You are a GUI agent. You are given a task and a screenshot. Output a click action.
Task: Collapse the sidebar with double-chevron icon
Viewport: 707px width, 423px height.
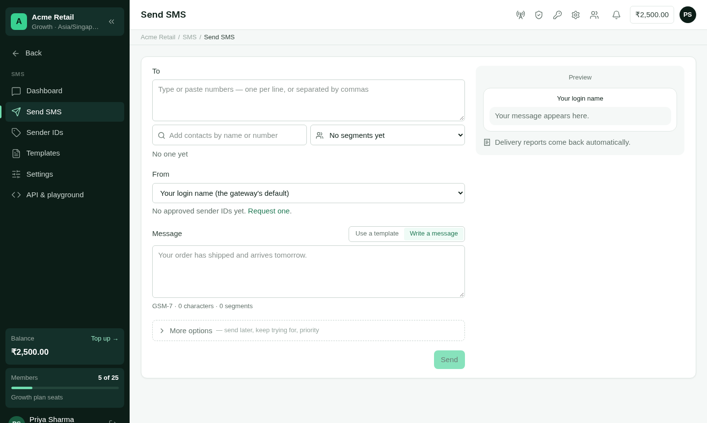pyautogui.click(x=111, y=22)
